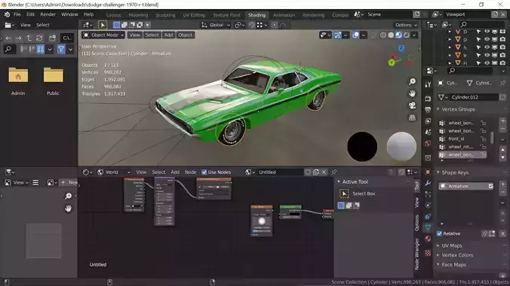
Task: Click the Cylinder.012 mesh name field
Action: pos(474,97)
